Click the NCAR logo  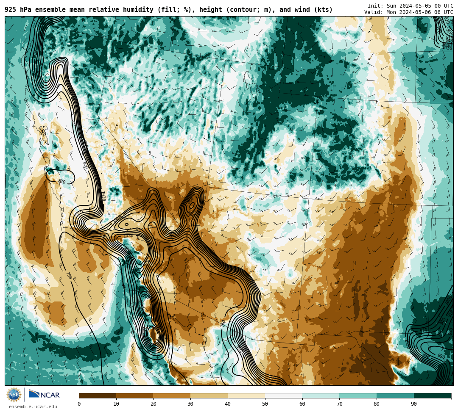pyautogui.click(x=44, y=395)
